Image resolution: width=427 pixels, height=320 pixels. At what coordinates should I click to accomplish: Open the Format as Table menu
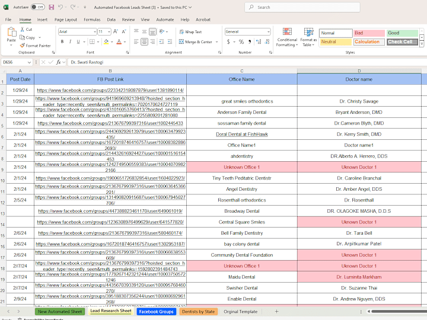308,37
